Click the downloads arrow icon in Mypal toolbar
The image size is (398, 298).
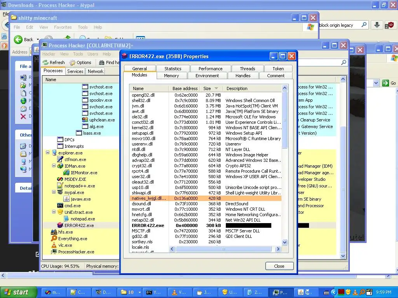(377, 25)
